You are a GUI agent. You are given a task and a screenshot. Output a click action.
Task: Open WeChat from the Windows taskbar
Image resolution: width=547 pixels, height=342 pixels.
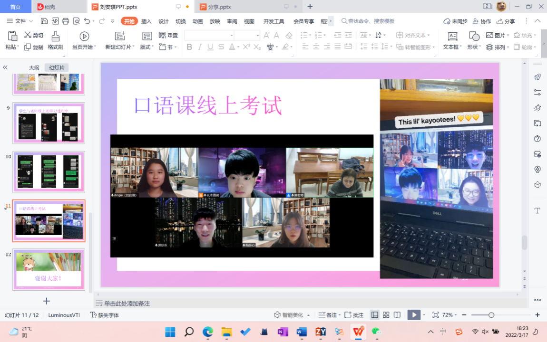(376, 332)
